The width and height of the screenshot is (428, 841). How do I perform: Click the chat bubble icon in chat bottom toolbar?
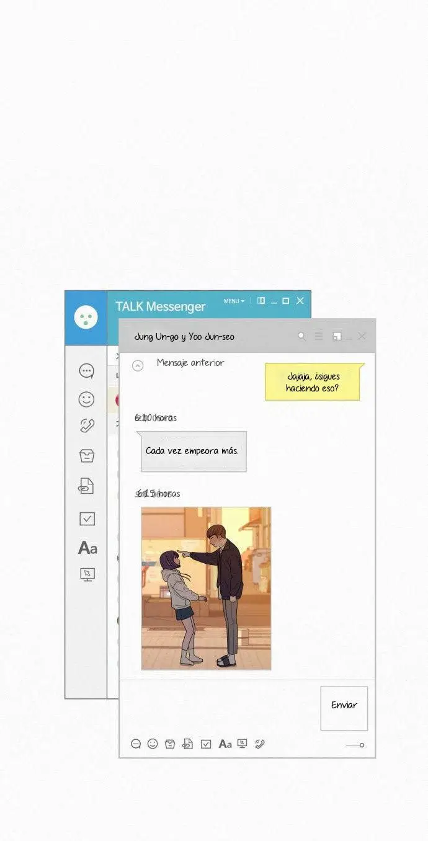tap(136, 744)
